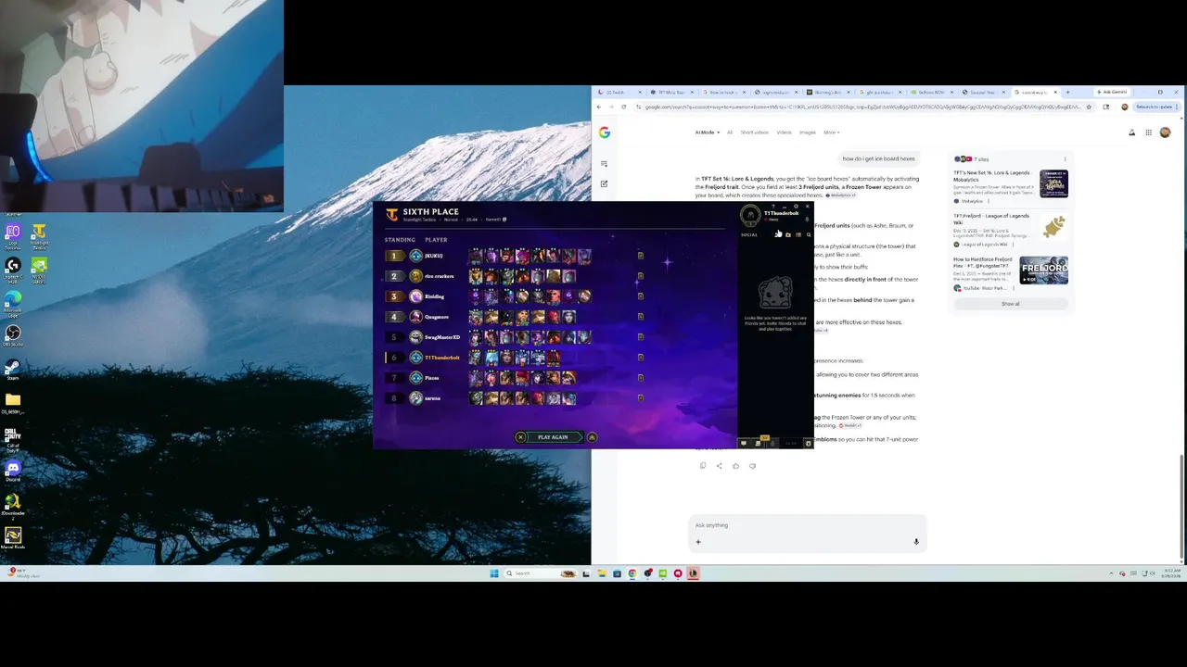Open the chat icon at client bottom bar
Image resolution: width=1187 pixels, height=667 pixels.
tap(744, 443)
